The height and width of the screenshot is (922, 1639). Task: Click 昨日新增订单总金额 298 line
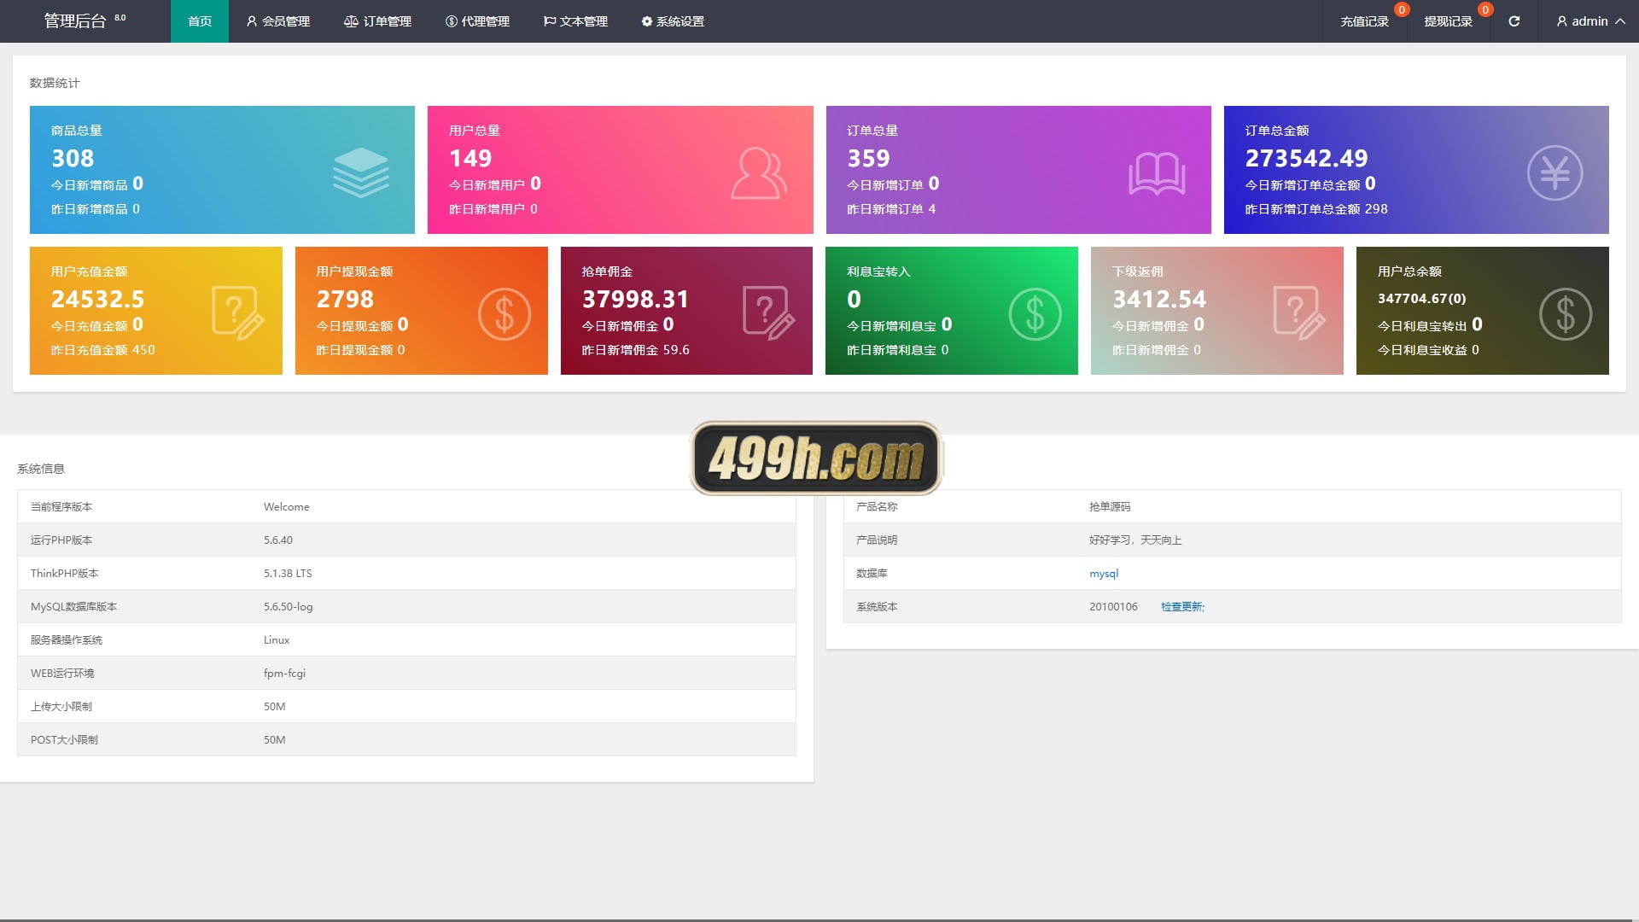click(x=1315, y=209)
